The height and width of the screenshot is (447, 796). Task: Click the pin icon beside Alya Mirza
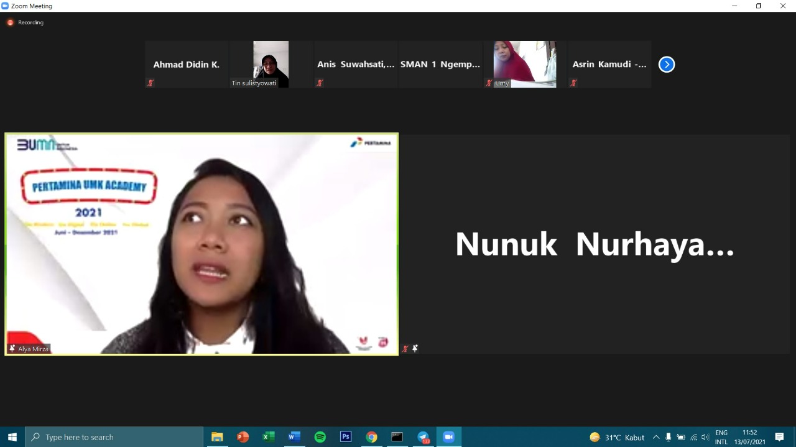tap(12, 349)
